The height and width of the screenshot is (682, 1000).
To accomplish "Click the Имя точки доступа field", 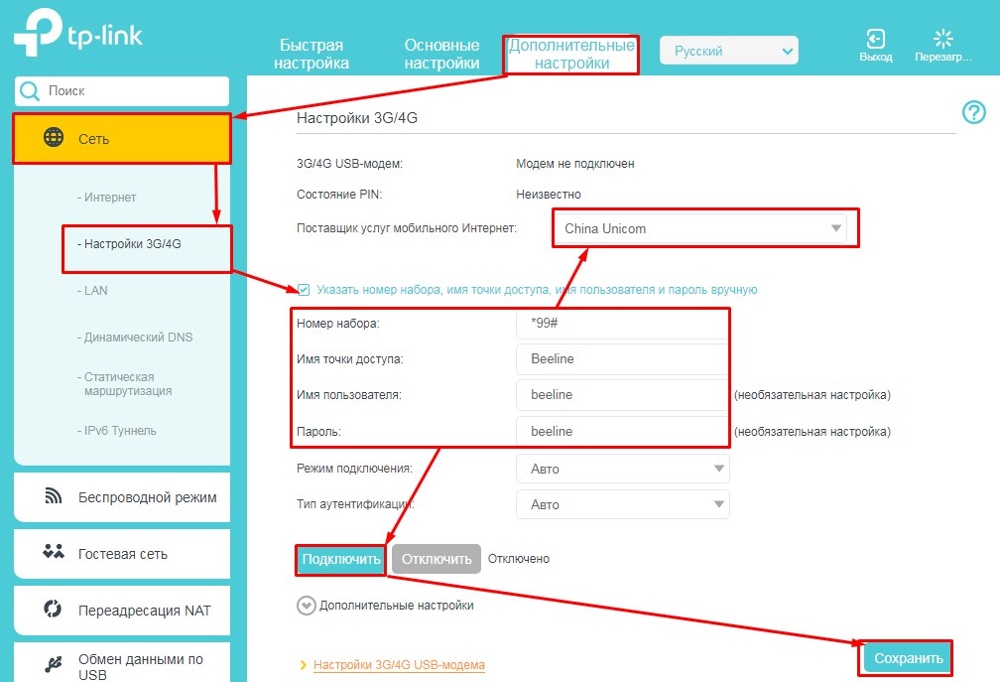I will pyautogui.click(x=622, y=358).
